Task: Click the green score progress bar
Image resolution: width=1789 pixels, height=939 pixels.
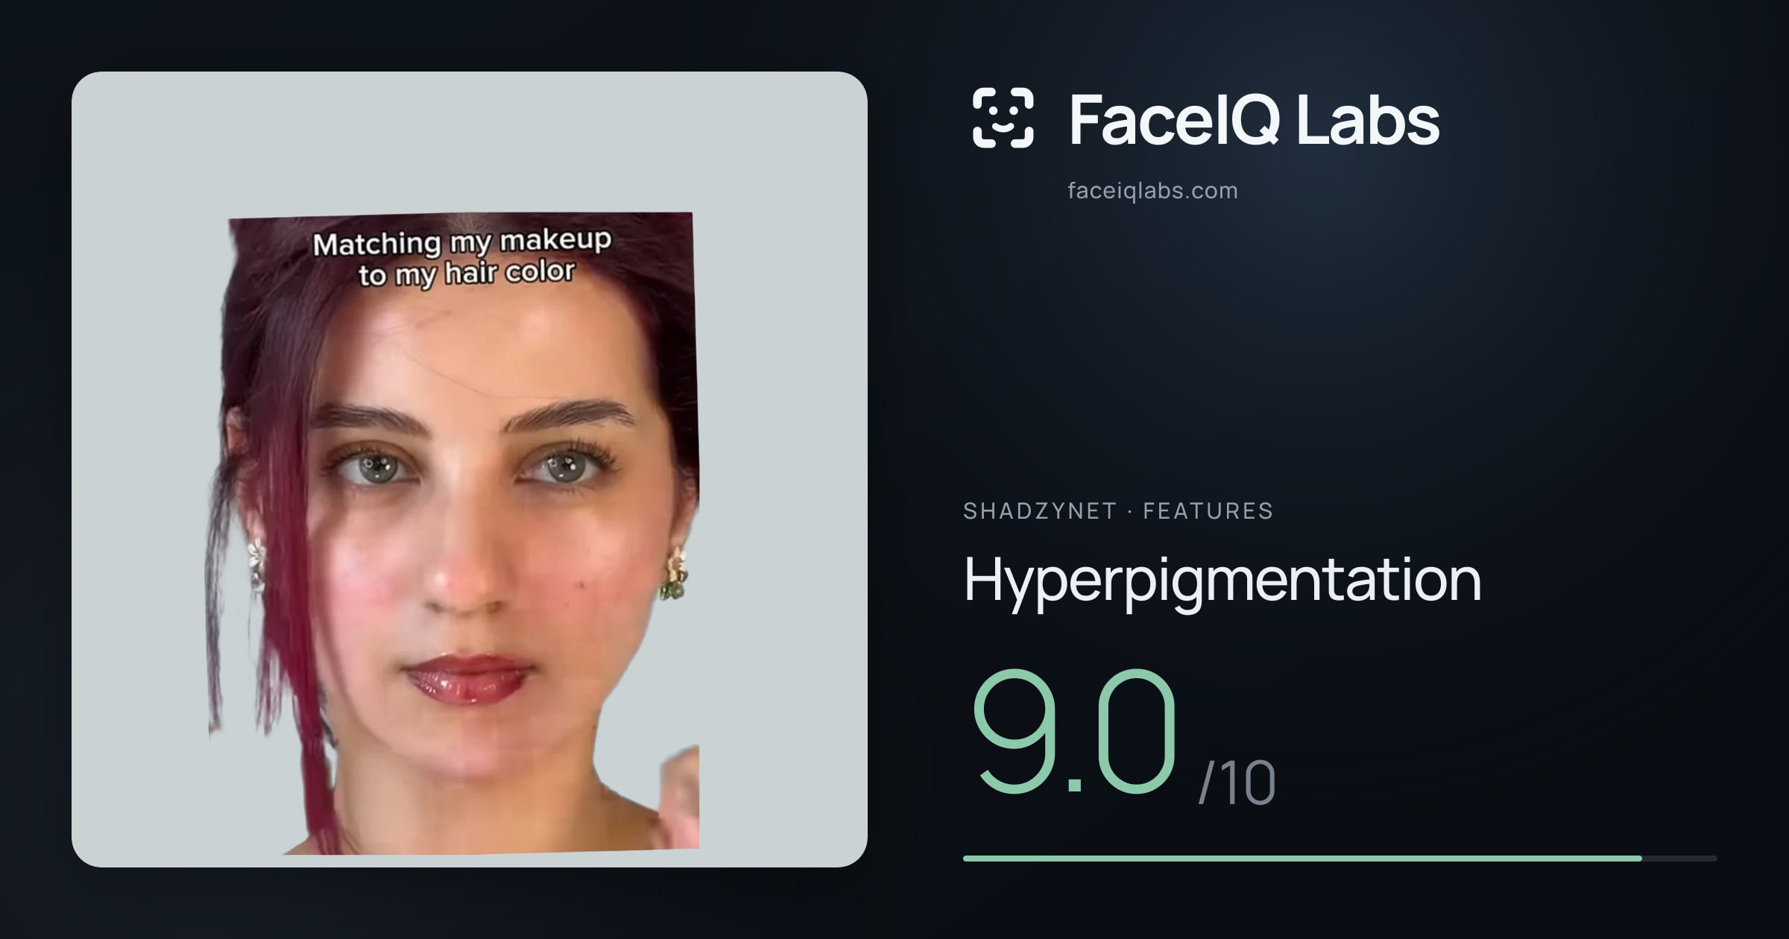Action: pyautogui.click(x=1340, y=859)
